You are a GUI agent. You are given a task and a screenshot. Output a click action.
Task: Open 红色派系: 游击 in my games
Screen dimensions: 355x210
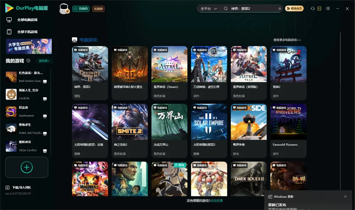click(x=27, y=77)
